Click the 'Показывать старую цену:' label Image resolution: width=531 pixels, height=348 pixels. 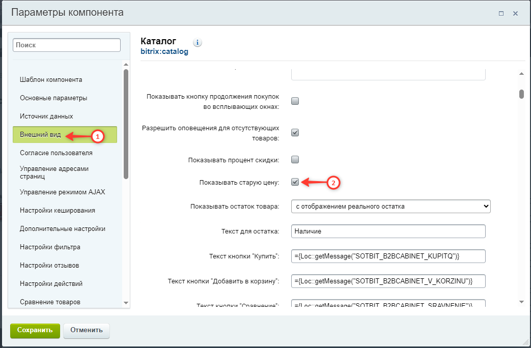point(239,183)
